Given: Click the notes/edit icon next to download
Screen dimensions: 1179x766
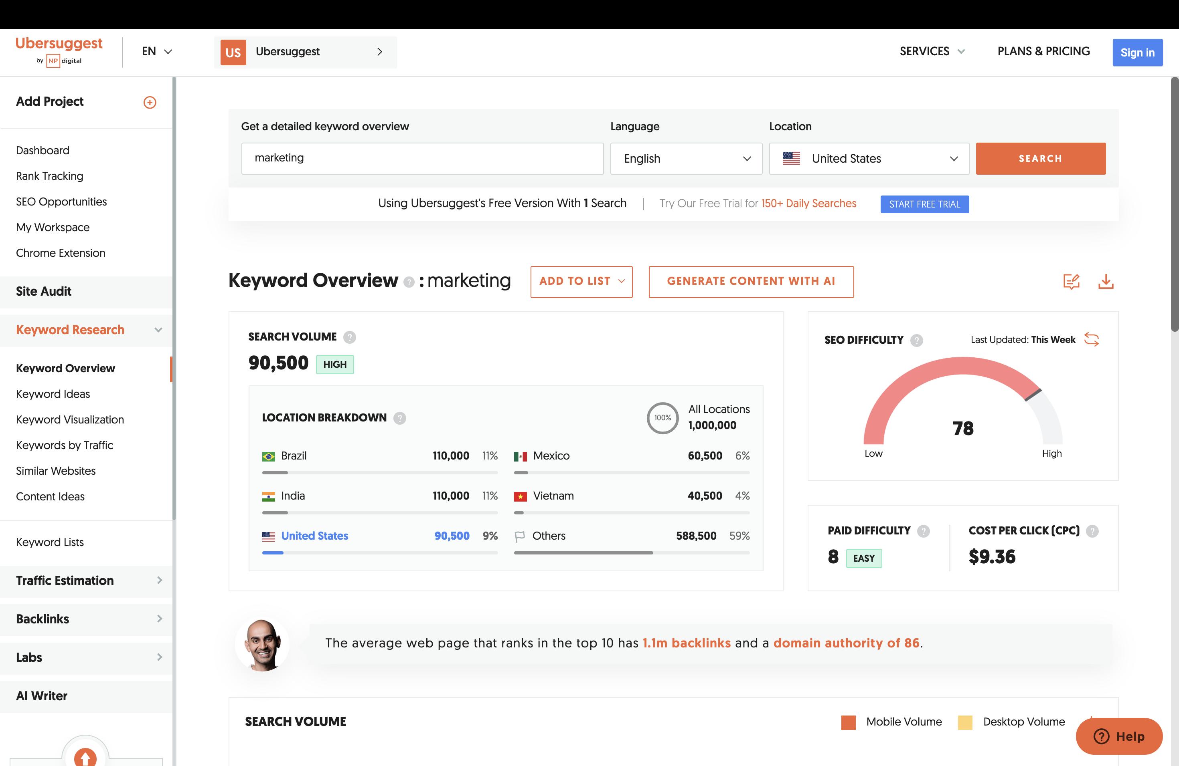Looking at the screenshot, I should pyautogui.click(x=1071, y=282).
